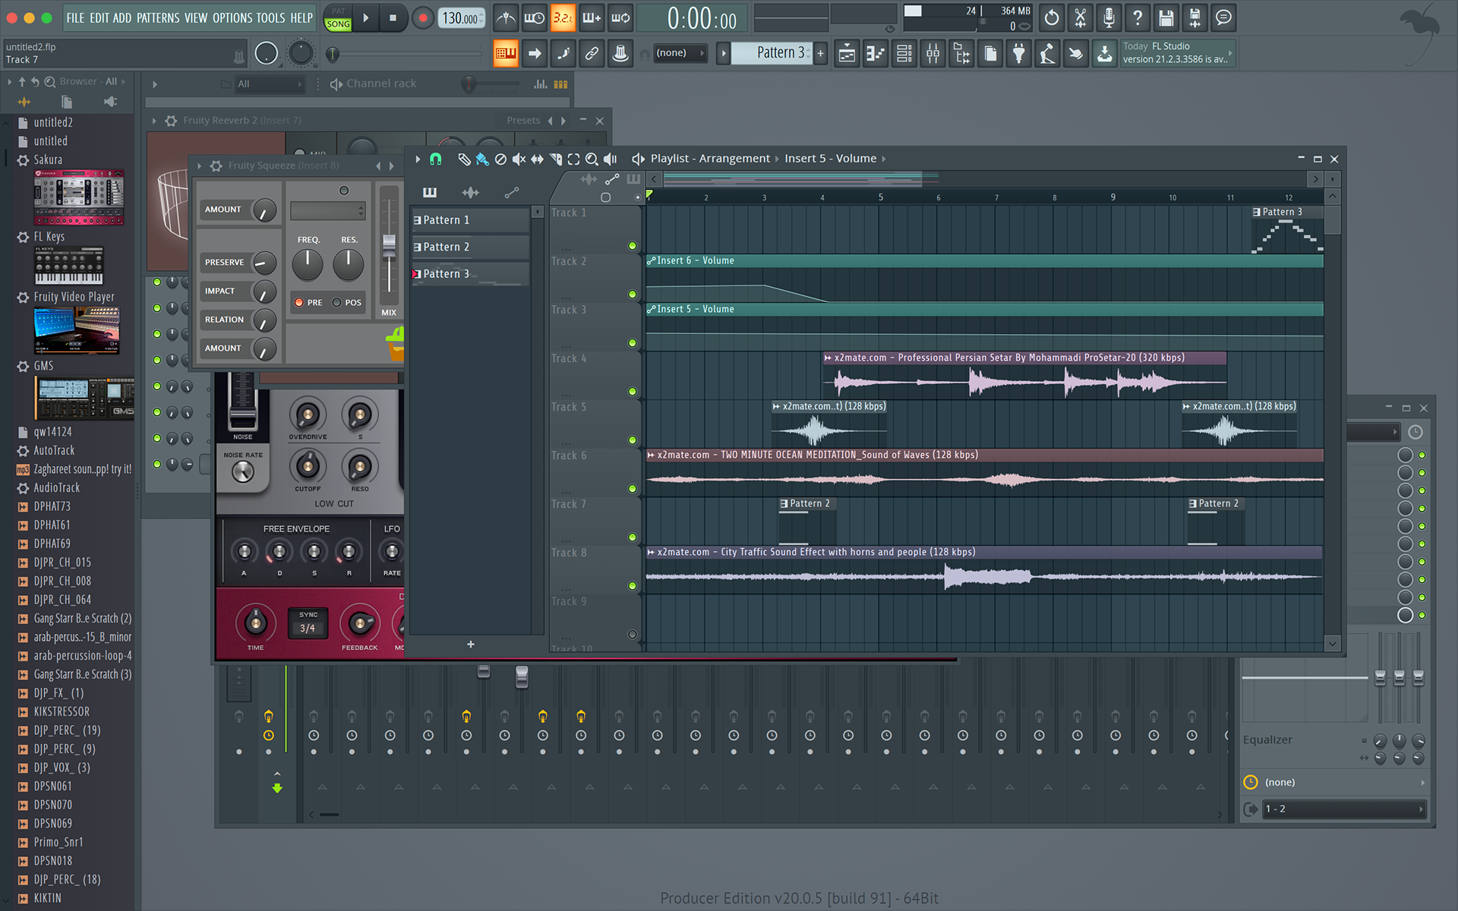
Task: Open the PATTERNS menu
Action: tap(158, 17)
